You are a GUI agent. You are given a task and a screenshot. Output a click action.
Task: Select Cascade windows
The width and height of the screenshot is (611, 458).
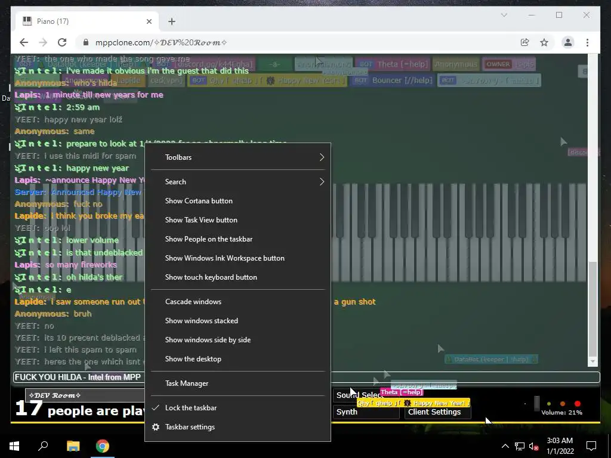pyautogui.click(x=237, y=302)
